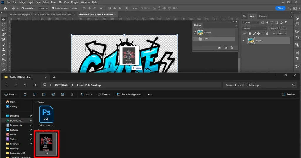
Task: Open the Styles (fx) panel icon
Action: [x=297, y=24]
